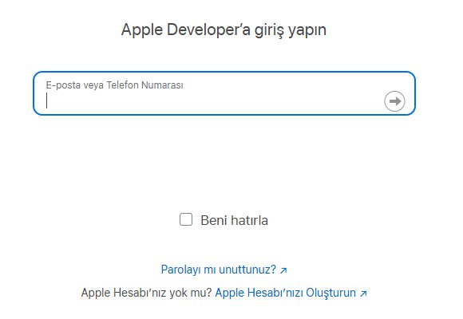Click the Beni hatırla label text

(x=235, y=220)
